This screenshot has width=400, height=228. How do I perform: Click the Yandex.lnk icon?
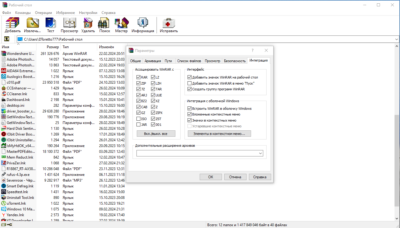(x=4, y=215)
